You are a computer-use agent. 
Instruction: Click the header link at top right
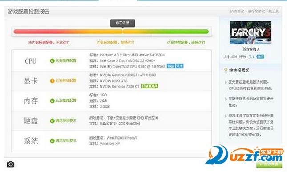pos(255,11)
